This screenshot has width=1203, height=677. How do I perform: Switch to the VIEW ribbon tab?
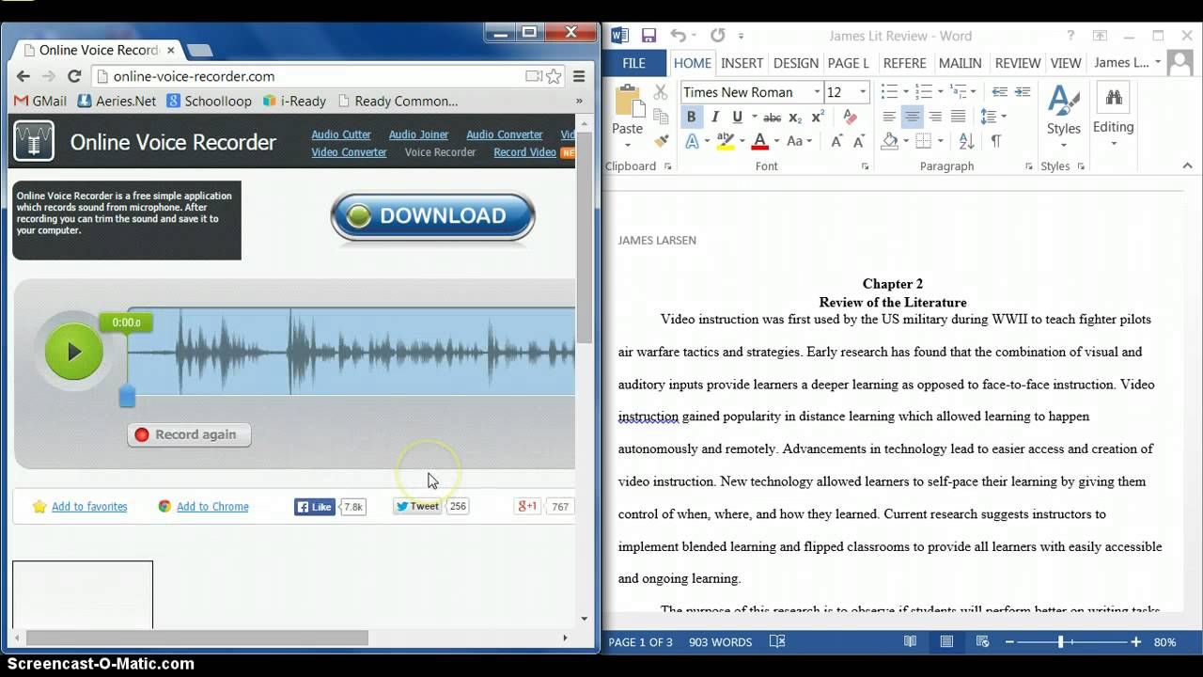[1066, 63]
